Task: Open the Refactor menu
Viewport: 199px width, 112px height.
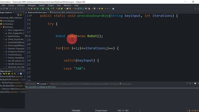Action: (21, 5)
